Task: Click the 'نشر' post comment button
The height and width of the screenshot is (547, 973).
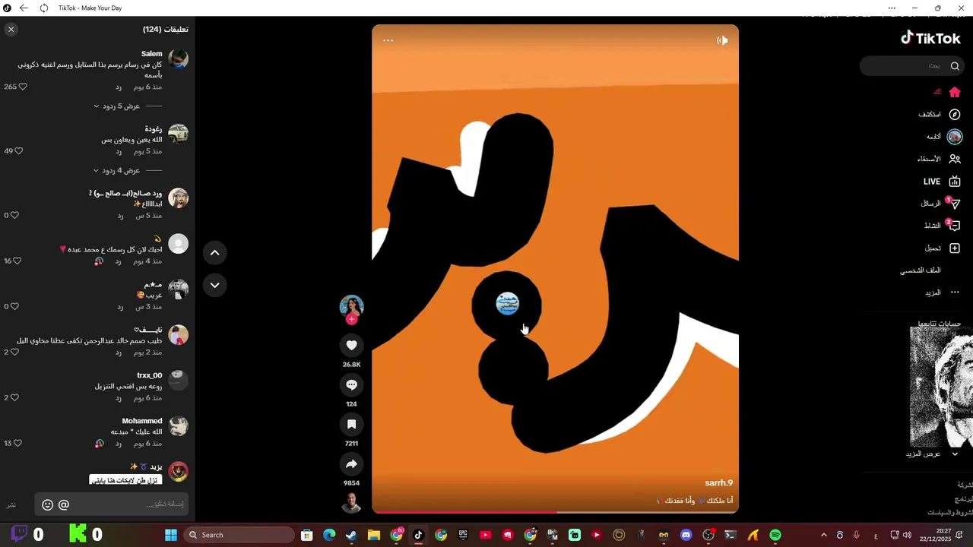Action: click(x=11, y=504)
